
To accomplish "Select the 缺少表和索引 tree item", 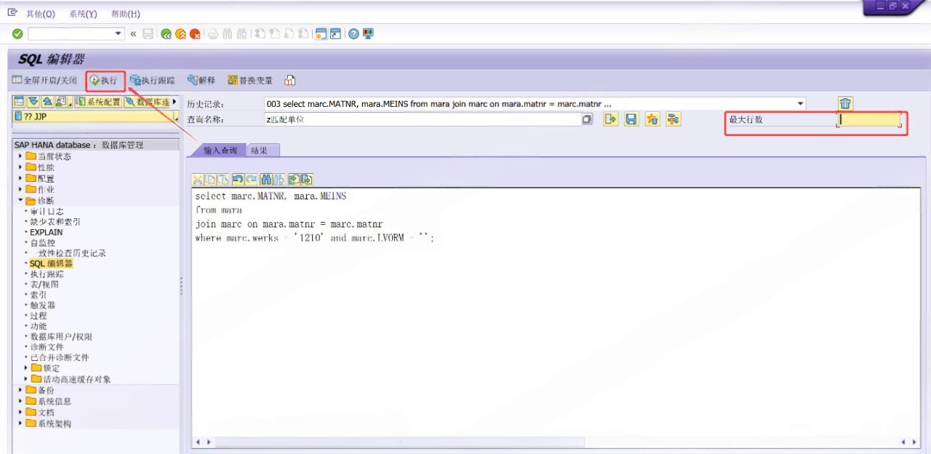I will pyautogui.click(x=55, y=222).
